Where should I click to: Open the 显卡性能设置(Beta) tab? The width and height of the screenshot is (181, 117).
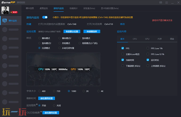pos(110,8)
